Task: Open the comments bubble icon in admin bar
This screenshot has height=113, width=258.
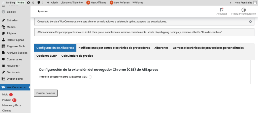Action: click(39, 3)
